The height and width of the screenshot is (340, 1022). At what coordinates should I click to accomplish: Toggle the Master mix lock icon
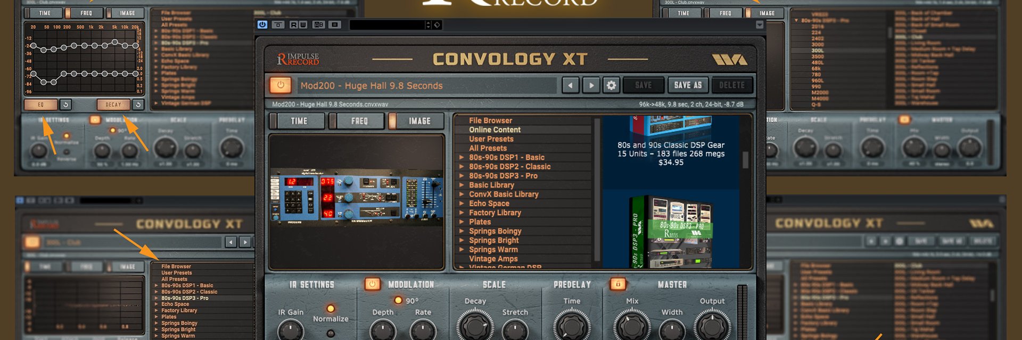618,284
